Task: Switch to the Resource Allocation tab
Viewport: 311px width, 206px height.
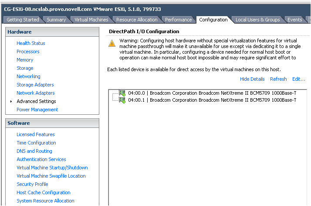Action: pyautogui.click(x=137, y=20)
